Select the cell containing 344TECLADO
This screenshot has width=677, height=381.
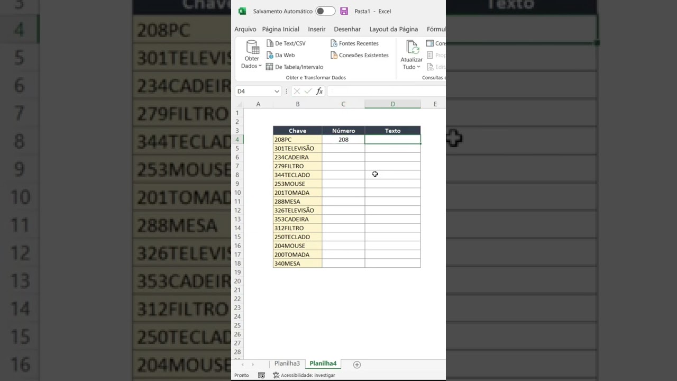(x=297, y=175)
